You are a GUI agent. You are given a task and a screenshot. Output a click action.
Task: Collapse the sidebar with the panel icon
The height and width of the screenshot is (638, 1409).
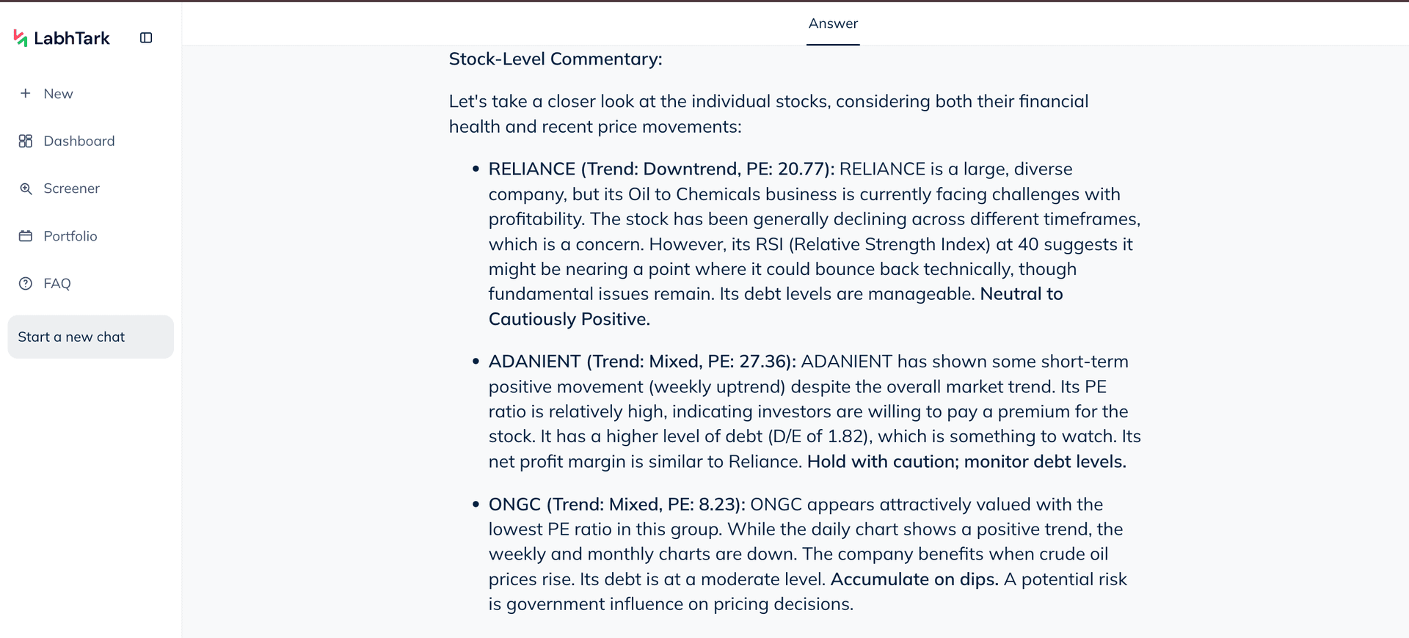[x=146, y=38]
